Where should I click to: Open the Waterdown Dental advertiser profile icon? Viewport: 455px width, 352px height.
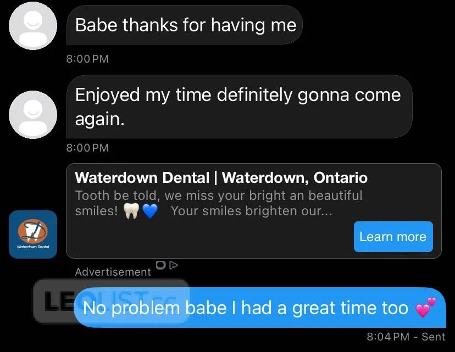(x=32, y=234)
